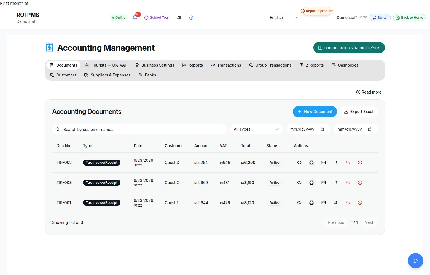Email document TIR-003
Image resolution: width=430 pixels, height=275 pixels.
tap(324, 183)
